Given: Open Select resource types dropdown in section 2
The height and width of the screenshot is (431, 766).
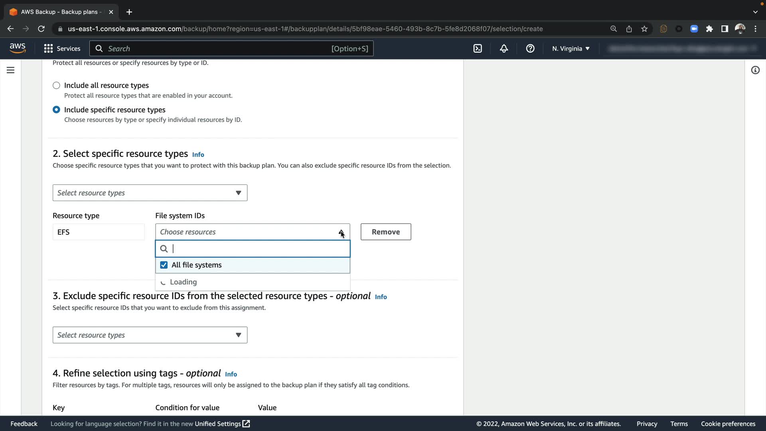Looking at the screenshot, I should [150, 193].
